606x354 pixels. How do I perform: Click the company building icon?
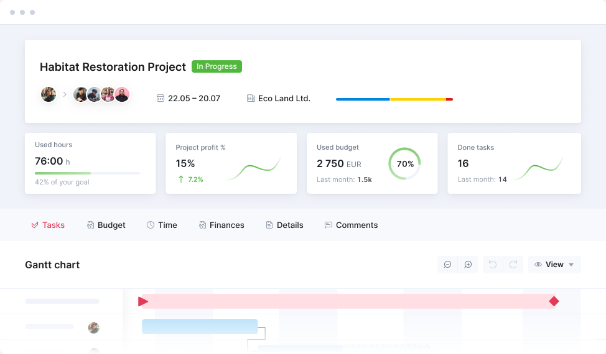251,98
